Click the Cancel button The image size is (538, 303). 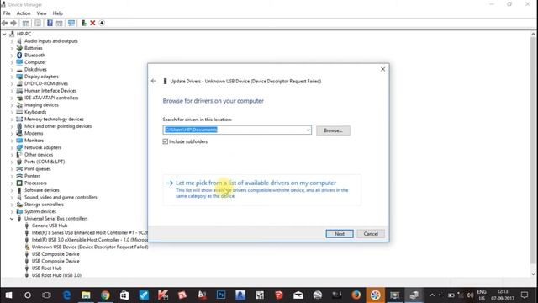tap(371, 234)
